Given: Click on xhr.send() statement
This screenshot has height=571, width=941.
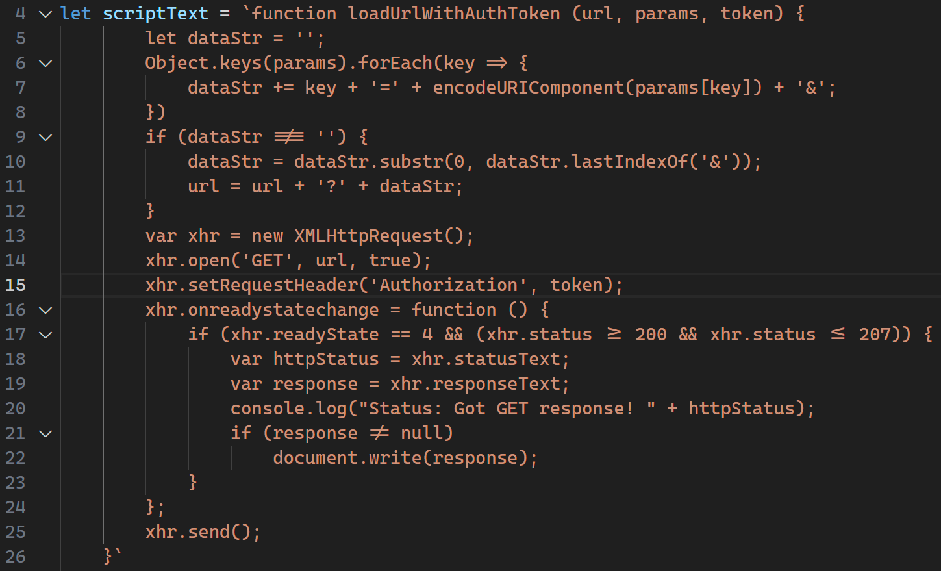Looking at the screenshot, I should coord(203,532).
